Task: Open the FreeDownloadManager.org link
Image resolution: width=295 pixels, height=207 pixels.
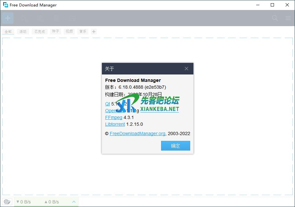Action: (137, 133)
